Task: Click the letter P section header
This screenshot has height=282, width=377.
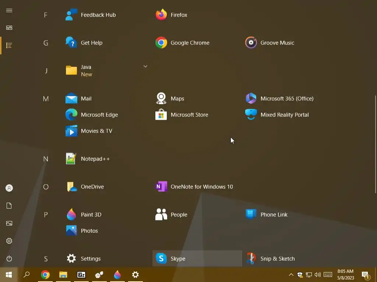Action: coord(46,214)
